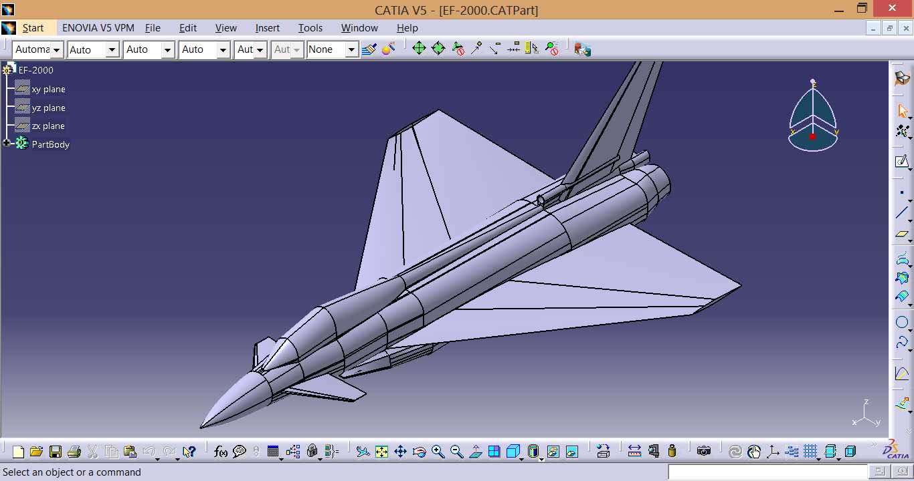Click the Fly mode airplane icon

363,452
